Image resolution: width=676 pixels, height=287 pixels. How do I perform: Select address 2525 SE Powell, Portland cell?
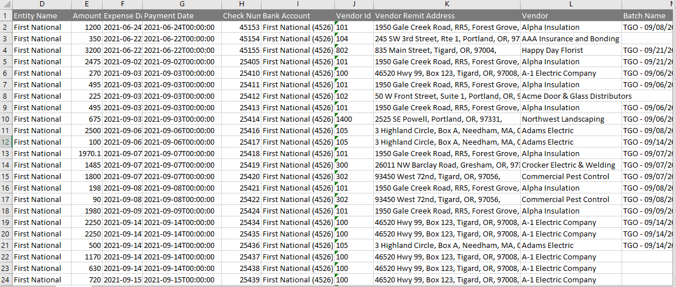(x=447, y=119)
